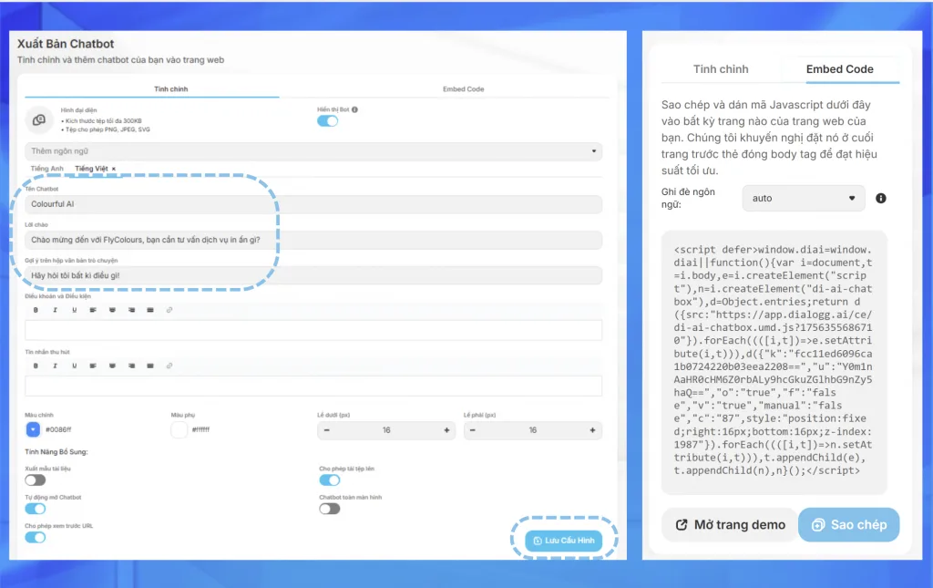This screenshot has height=588, width=933.
Task: Click the Tên Chatbot field Colourful AI
Action: 313,204
